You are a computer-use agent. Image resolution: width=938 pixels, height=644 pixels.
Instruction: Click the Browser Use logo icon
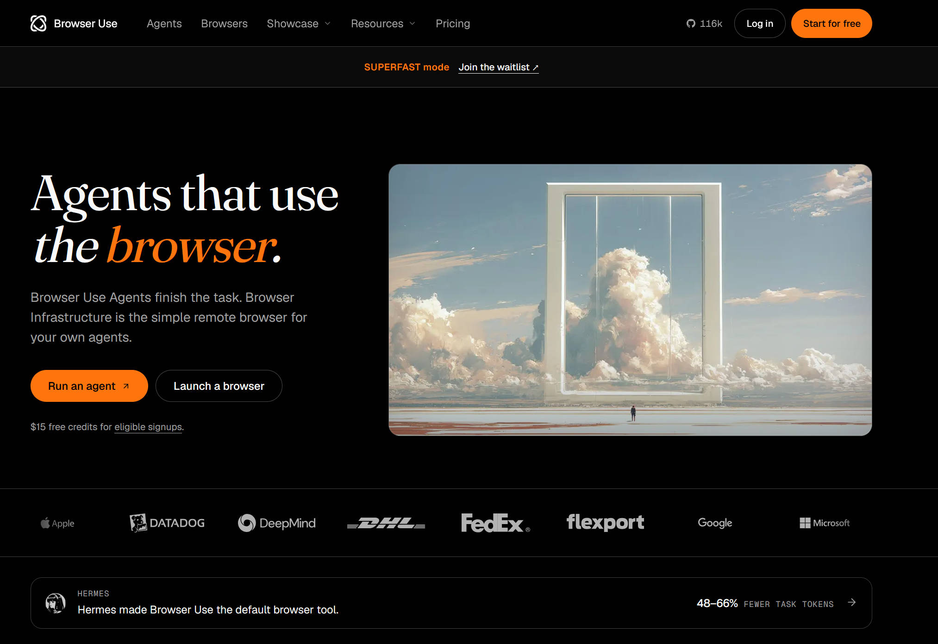tap(38, 24)
